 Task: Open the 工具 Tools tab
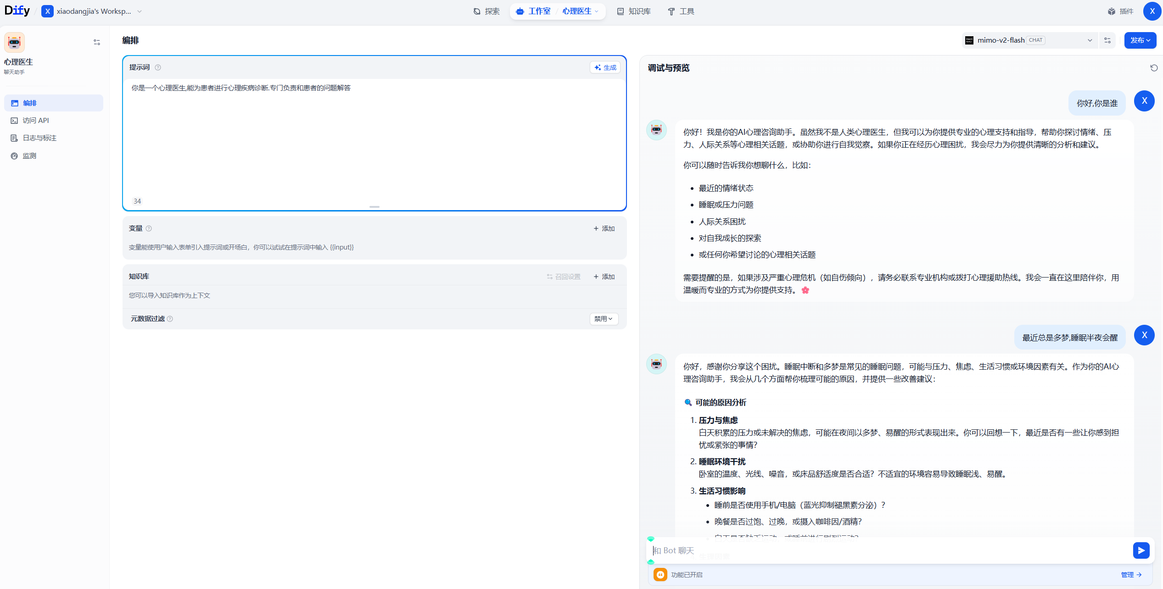coord(681,11)
